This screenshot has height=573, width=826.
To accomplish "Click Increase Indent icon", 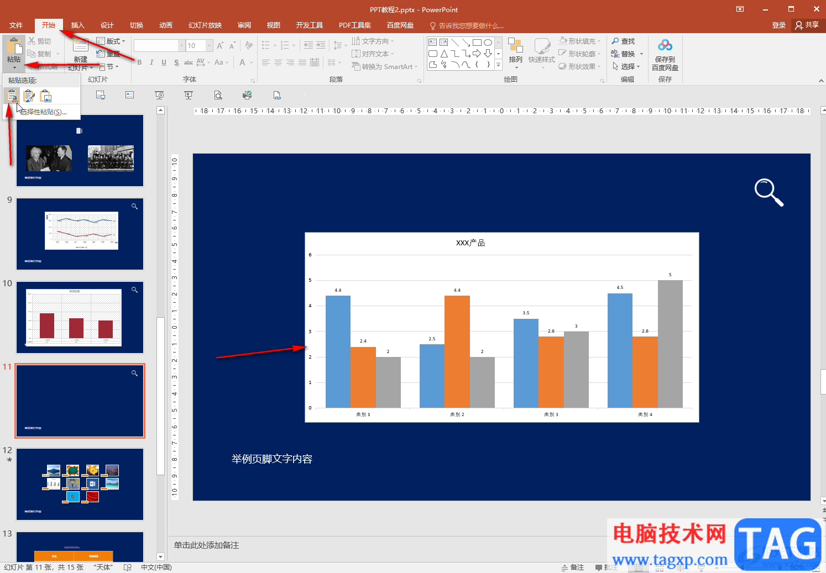I will click(321, 45).
